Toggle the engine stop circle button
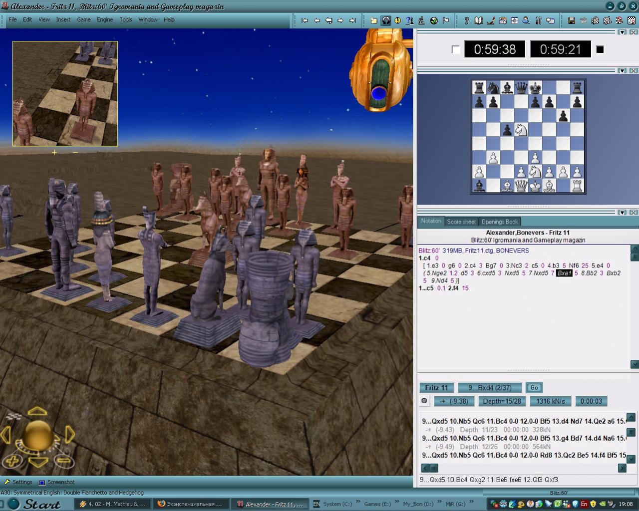639x511 pixels. click(424, 401)
